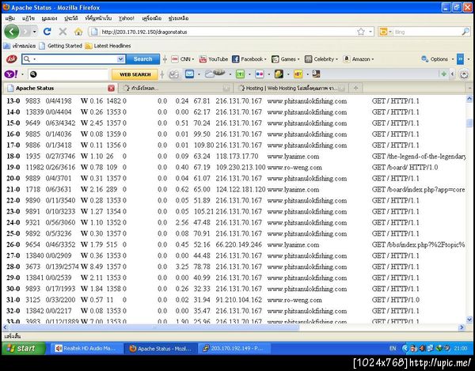Image resolution: width=475 pixels, height=371 pixels.
Task: Expand the back history dropdown arrow
Action: (35, 32)
